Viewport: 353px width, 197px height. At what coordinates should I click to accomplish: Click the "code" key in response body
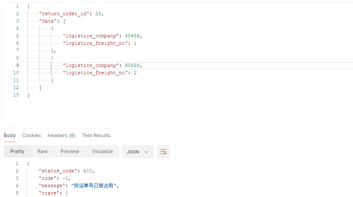coord(47,178)
